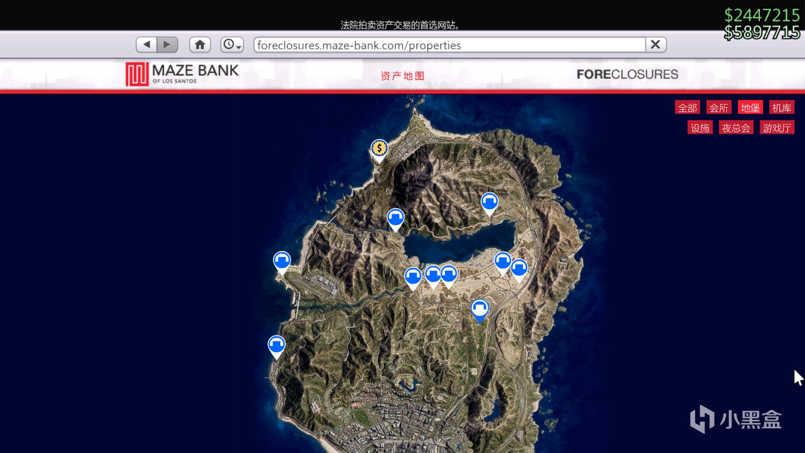Click the FORECLOSURES heading
Viewport: 805px width, 453px height.
coord(627,74)
